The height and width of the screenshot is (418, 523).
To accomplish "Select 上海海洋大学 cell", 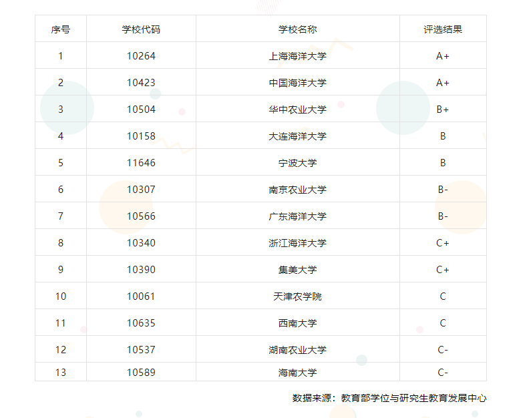I will (x=297, y=55).
